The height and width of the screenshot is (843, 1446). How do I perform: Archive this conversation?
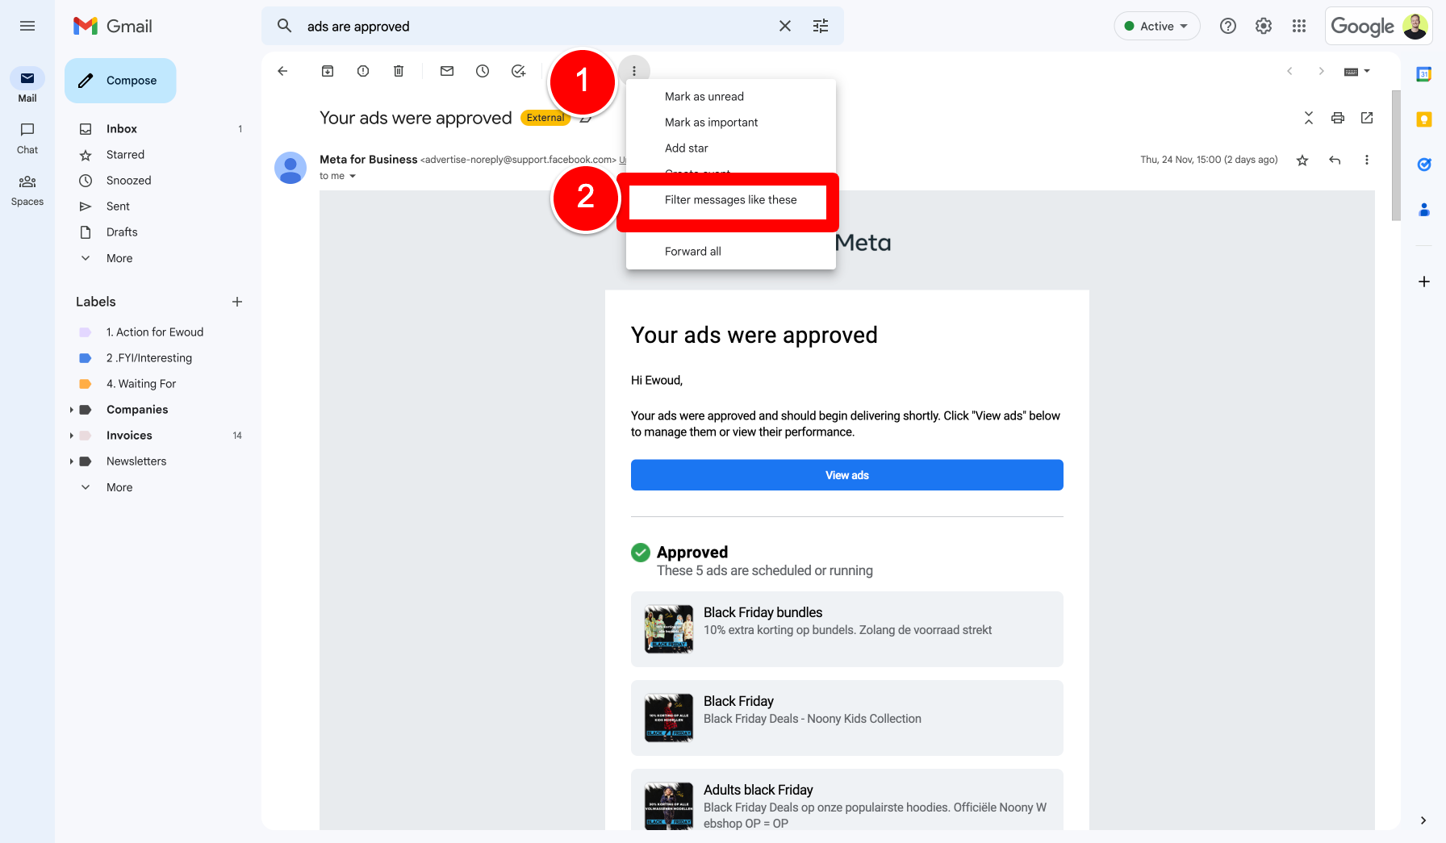[x=328, y=71]
